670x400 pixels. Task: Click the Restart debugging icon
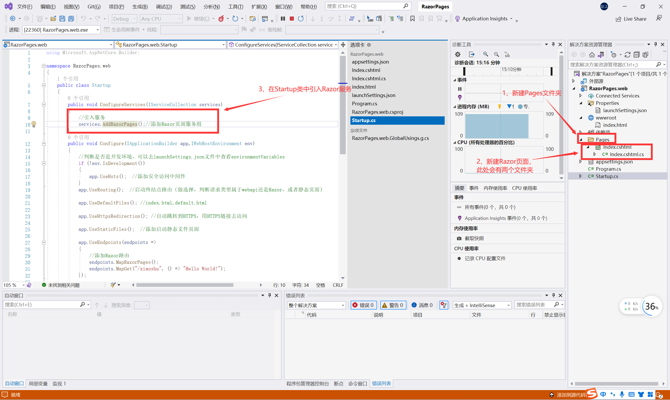click(301, 19)
